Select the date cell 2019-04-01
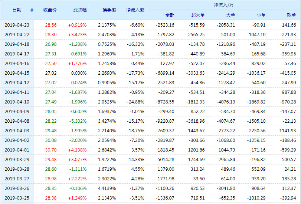This screenshot has height=204, width=301. click(x=17, y=150)
